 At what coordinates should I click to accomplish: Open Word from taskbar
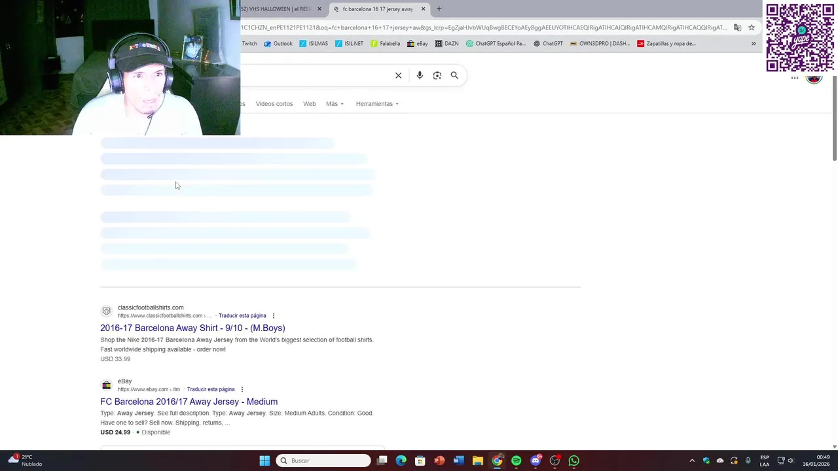tap(458, 461)
